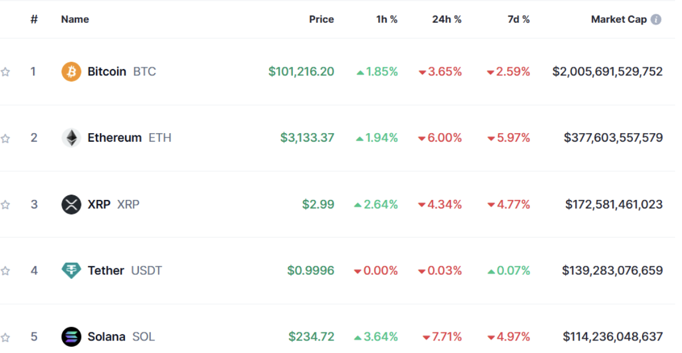Sort by the 24h % column header
This screenshot has width=682, height=353.
click(x=447, y=19)
